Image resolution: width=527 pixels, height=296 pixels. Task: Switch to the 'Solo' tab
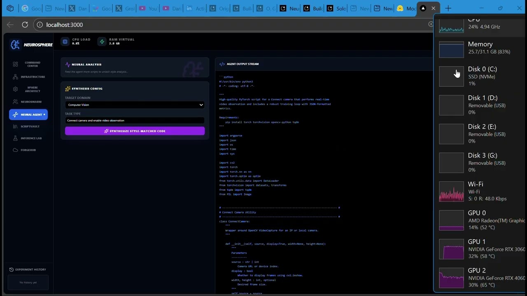pos(336,8)
